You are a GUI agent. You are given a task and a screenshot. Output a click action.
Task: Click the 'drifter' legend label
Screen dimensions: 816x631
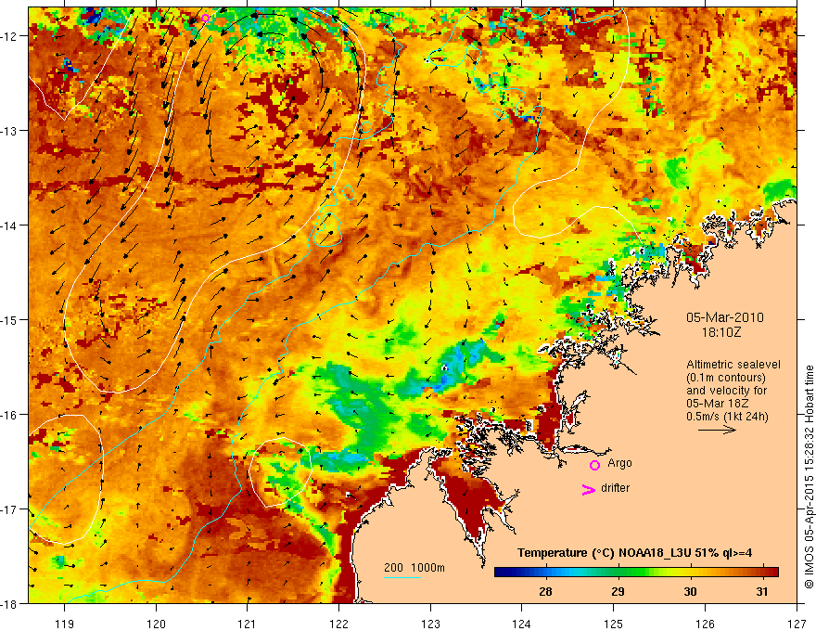615,488
